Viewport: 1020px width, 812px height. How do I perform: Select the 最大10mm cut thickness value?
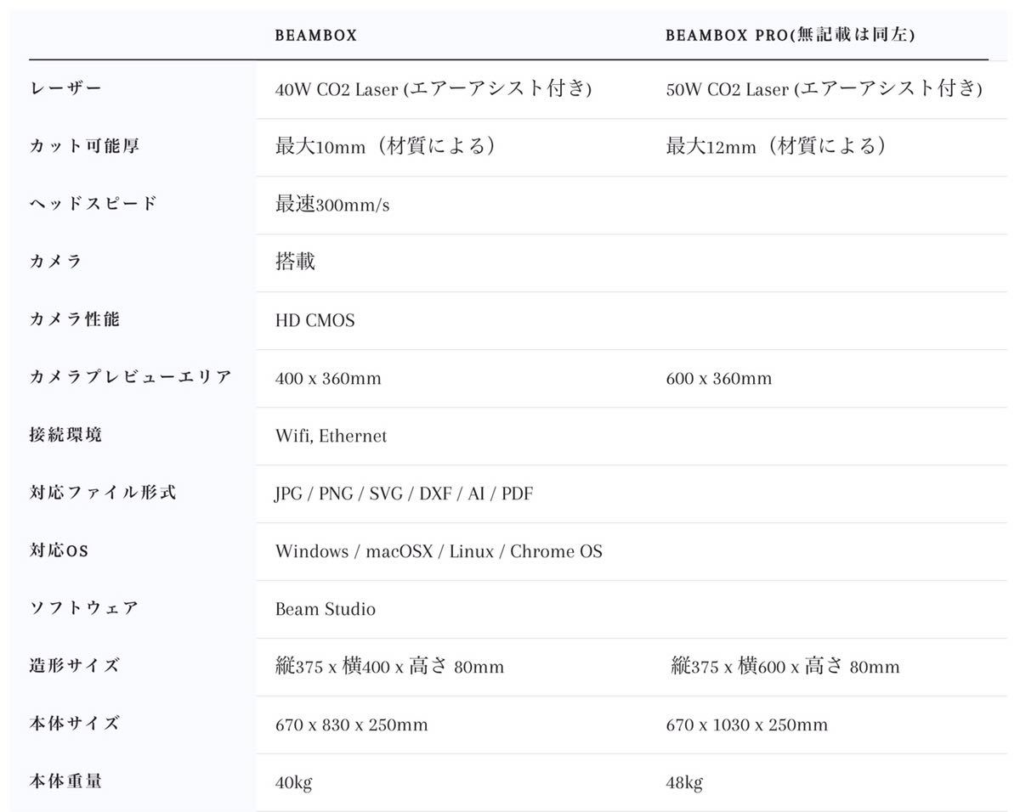385,146
